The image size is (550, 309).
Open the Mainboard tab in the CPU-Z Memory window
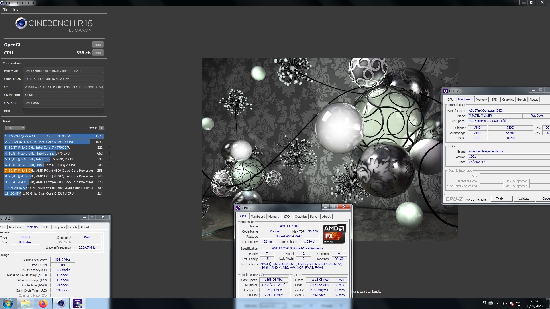coord(16,227)
